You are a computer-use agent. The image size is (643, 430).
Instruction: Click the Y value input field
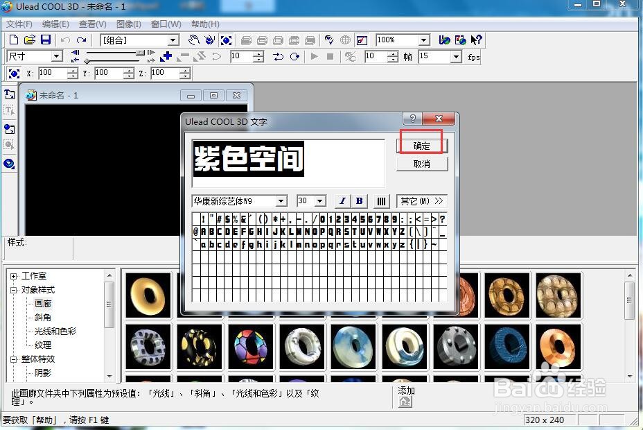pos(108,73)
